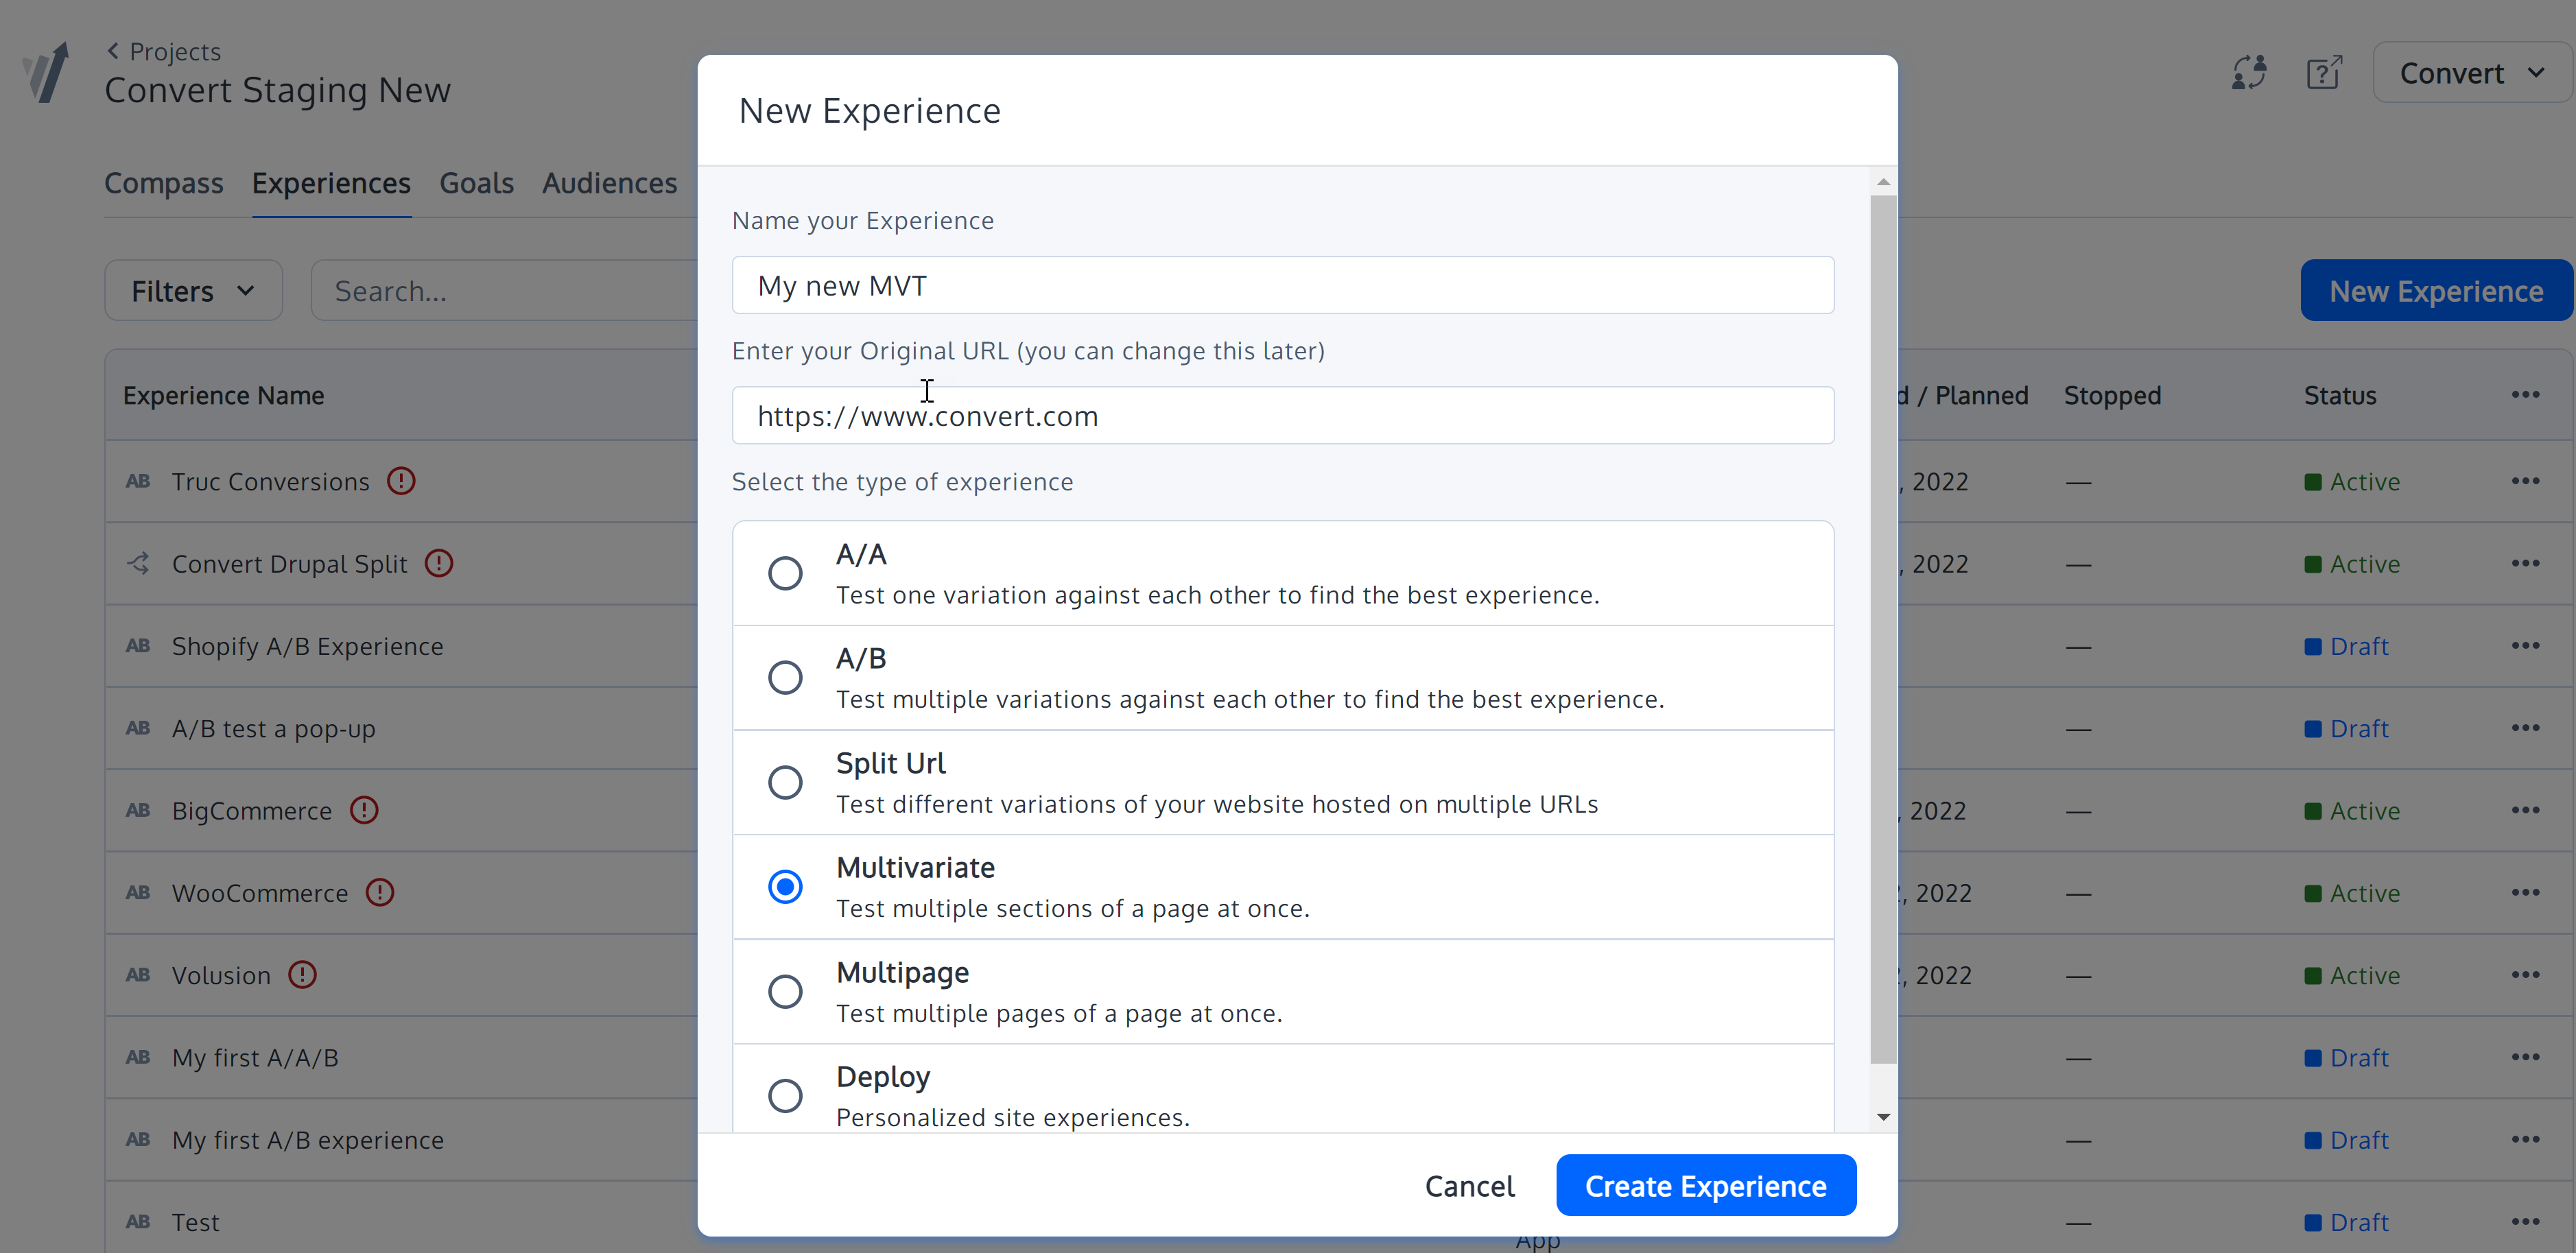Image resolution: width=2576 pixels, height=1253 pixels.
Task: Click the Original URL input field
Action: 1283,415
